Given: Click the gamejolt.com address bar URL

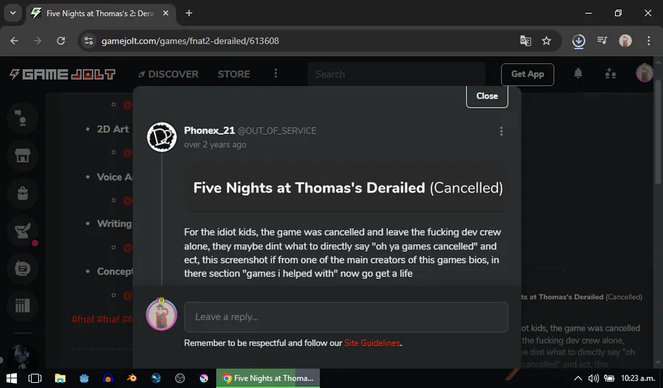Looking at the screenshot, I should (190, 41).
